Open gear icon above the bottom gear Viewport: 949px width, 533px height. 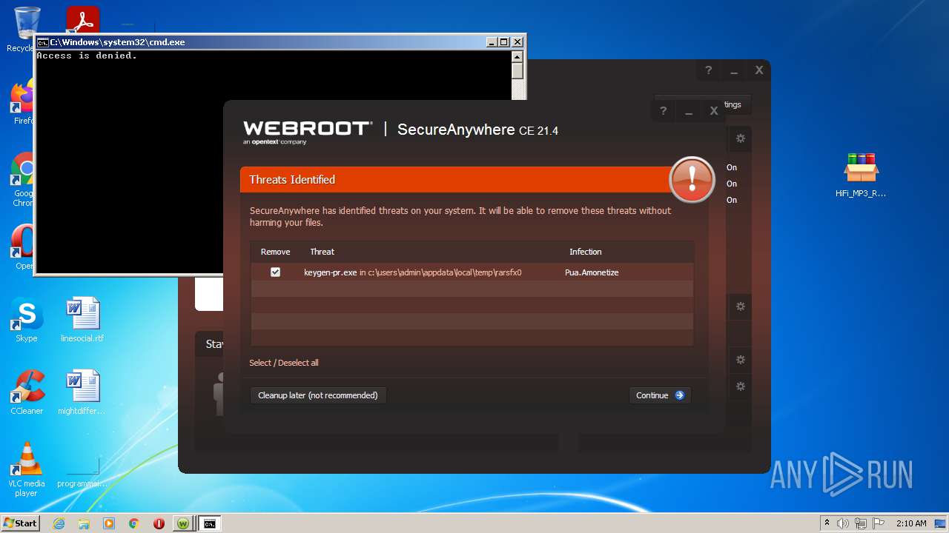[740, 360]
